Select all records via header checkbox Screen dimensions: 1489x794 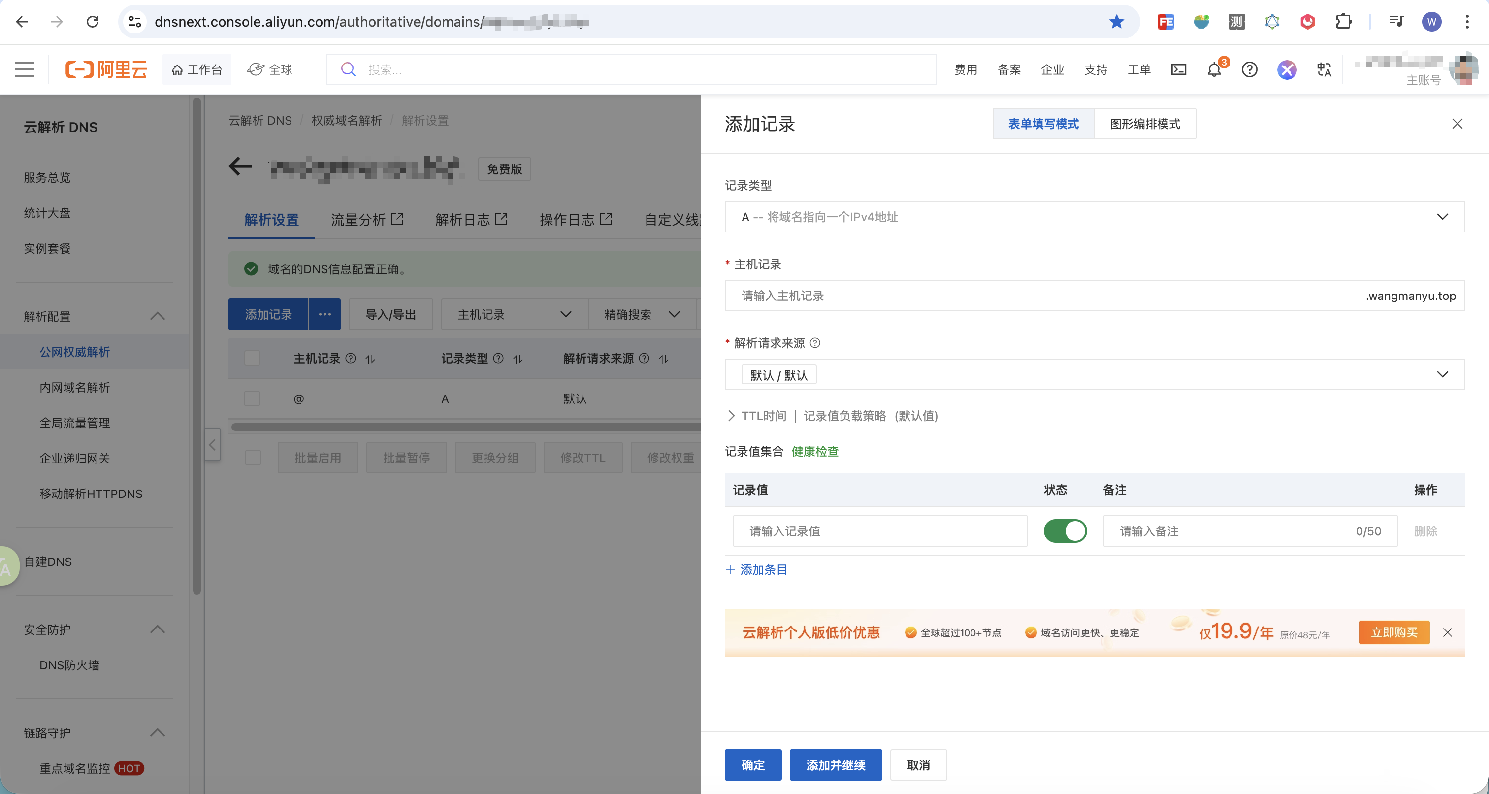click(x=252, y=359)
